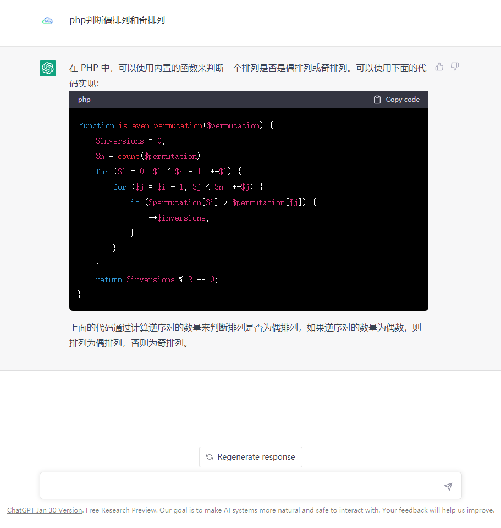Click the outer for loop line with $i
The height and width of the screenshot is (528, 501).
click(168, 172)
